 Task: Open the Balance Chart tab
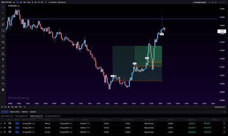pos(15,112)
